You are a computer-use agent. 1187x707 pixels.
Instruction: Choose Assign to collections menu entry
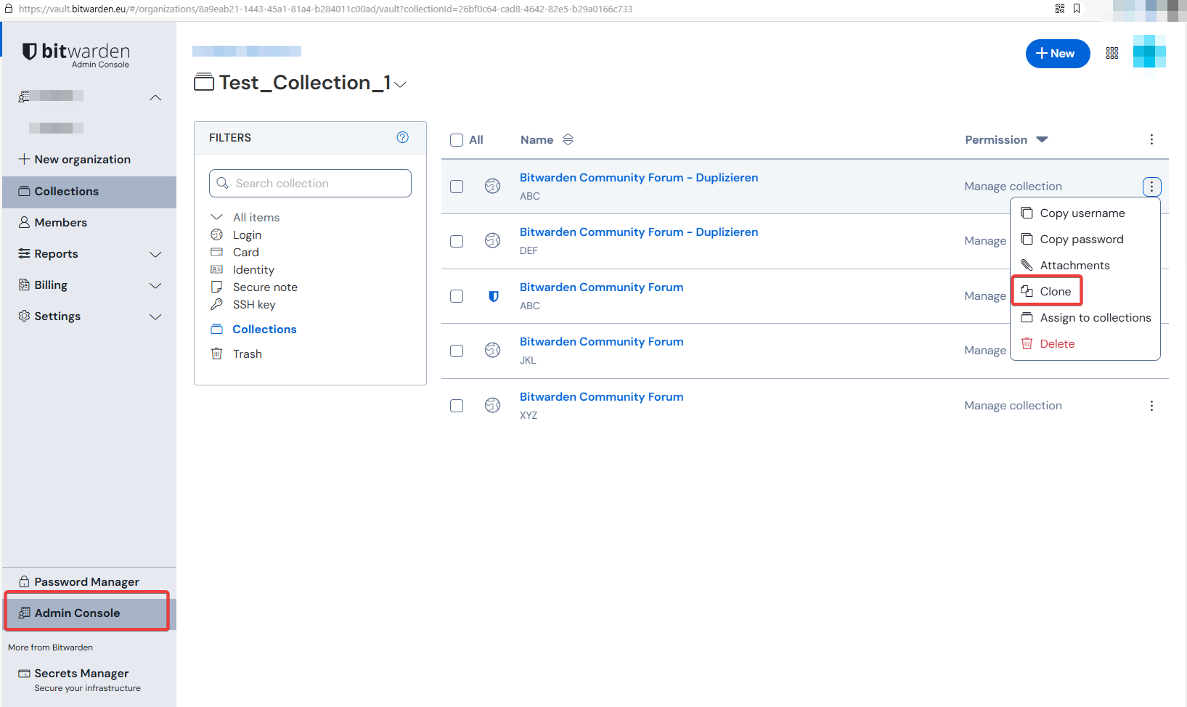[x=1085, y=318]
